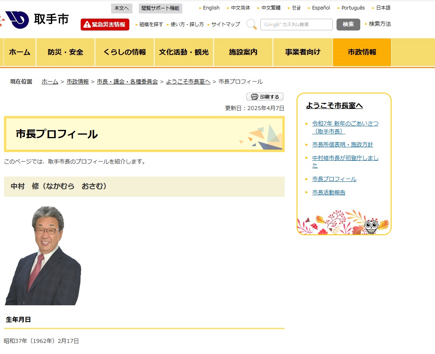Click the 閲覧サポート機能 button
The image size is (435, 354).
pyautogui.click(x=160, y=8)
